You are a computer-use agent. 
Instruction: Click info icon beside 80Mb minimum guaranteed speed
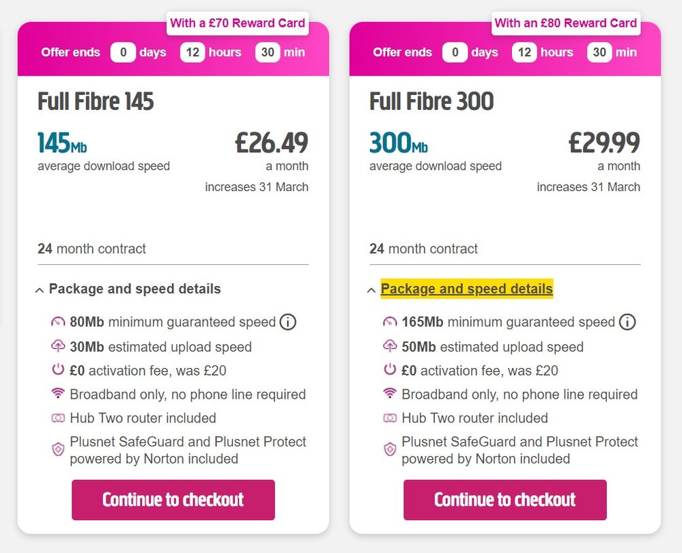pyautogui.click(x=288, y=322)
